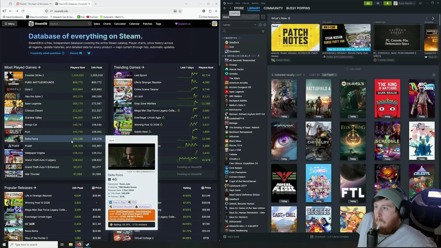The image size is (441, 248).
Task: Open What's New settings gear
Action: click(289, 18)
